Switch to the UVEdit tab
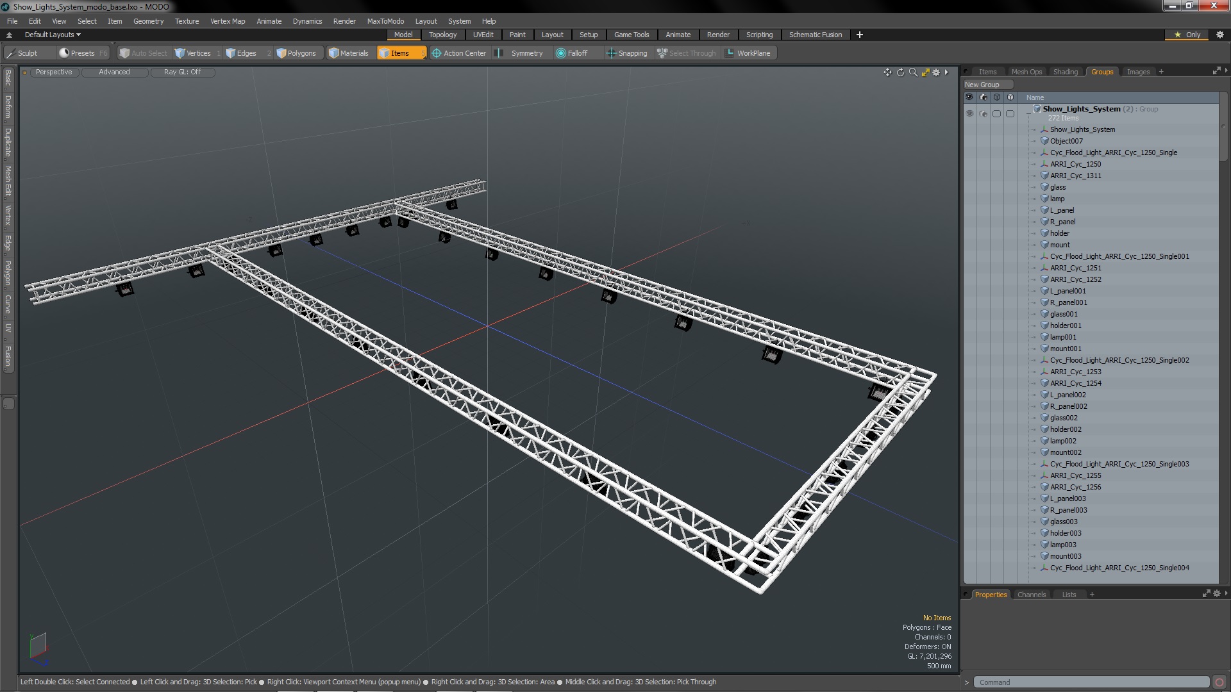 point(482,35)
